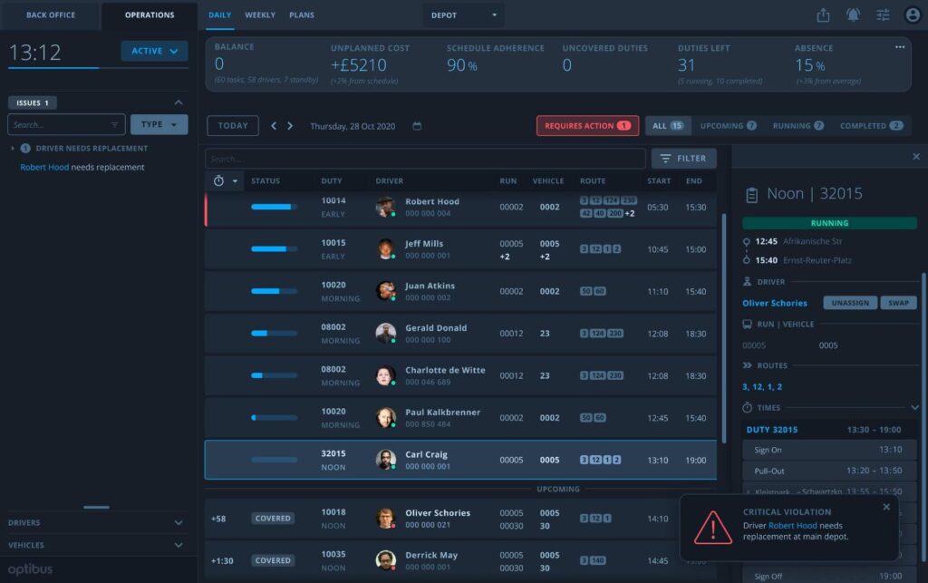Image resolution: width=928 pixels, height=583 pixels.
Task: Click the clipboard icon beside Noon 32015
Action: [x=751, y=195]
